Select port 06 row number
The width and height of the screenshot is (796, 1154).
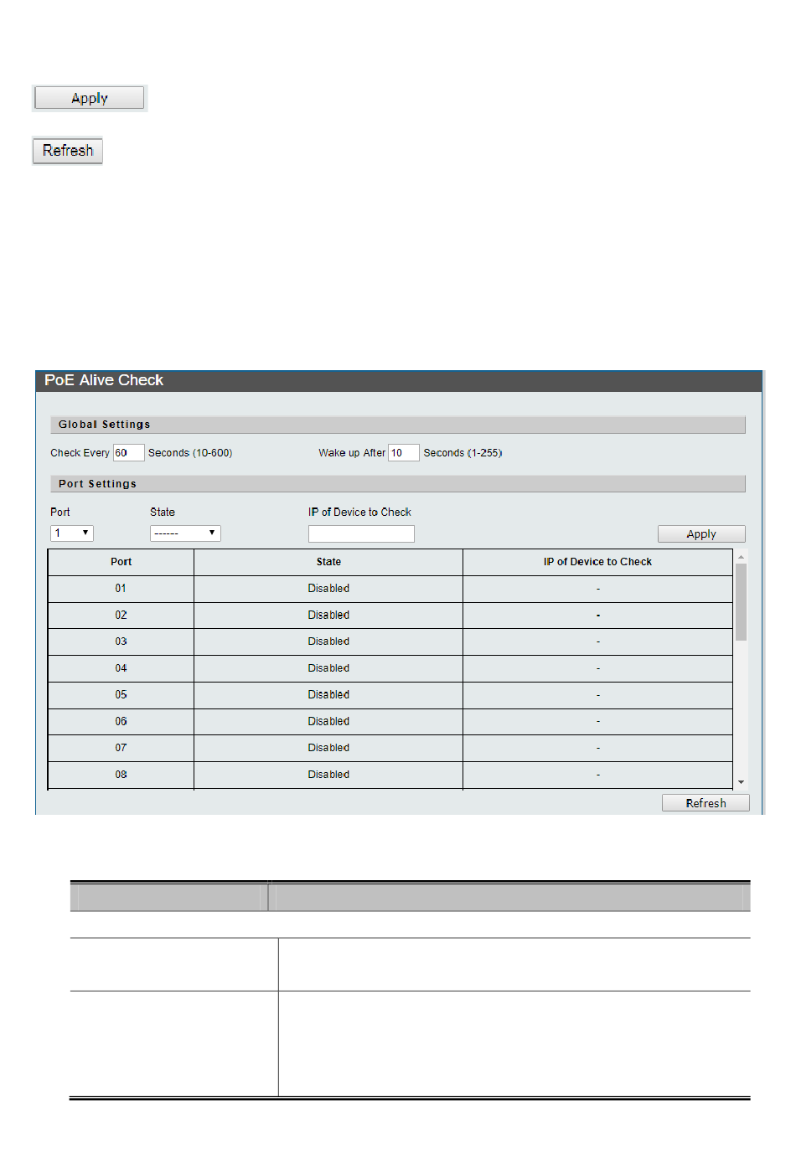121,722
